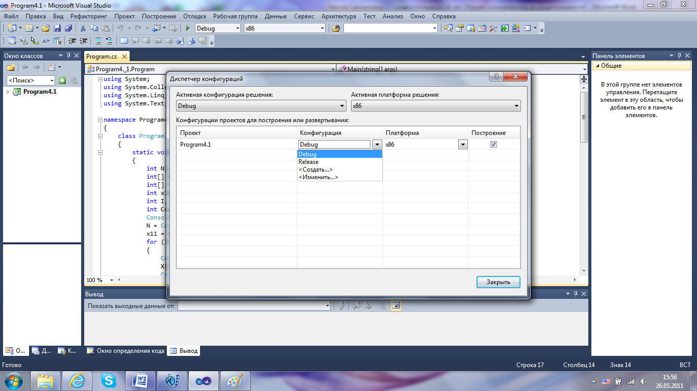This screenshot has height=391, width=697.
Task: Comment out the selected lines icon
Action: pos(98,41)
